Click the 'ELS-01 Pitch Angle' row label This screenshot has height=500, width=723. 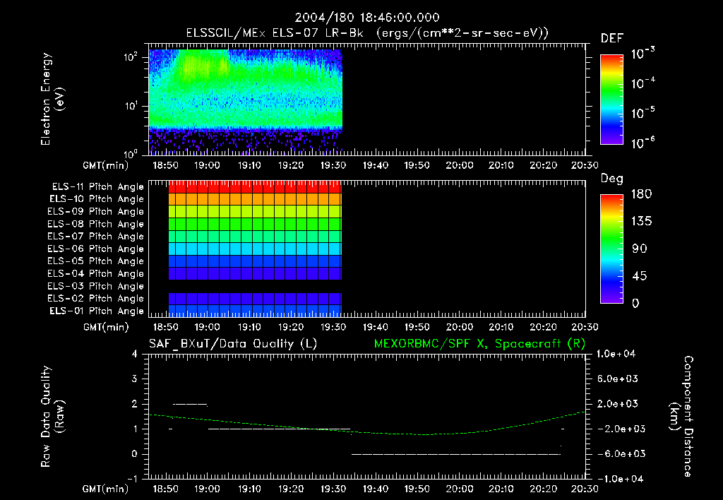tap(97, 311)
